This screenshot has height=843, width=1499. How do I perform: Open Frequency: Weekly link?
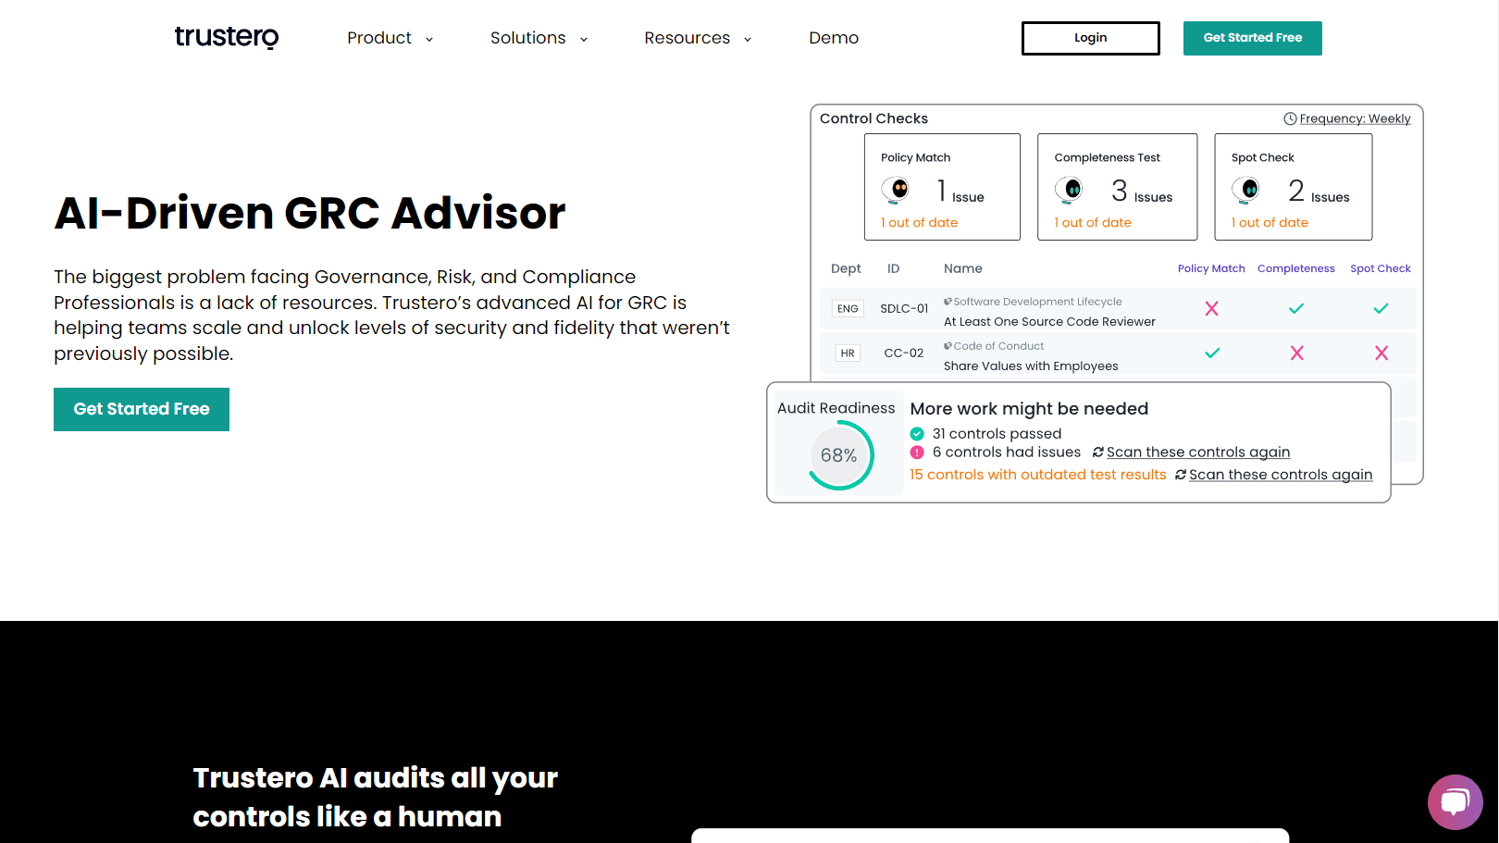click(1355, 118)
